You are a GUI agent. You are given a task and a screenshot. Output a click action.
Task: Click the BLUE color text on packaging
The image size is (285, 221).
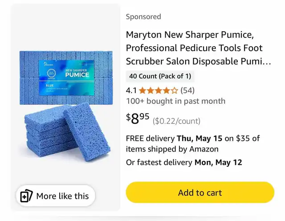pos(49,85)
